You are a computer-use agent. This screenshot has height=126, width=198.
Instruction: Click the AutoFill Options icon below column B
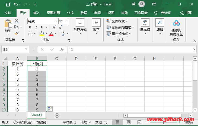coord(50,109)
